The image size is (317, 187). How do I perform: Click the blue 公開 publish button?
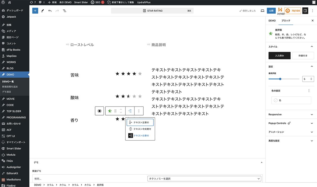pyautogui.click(x=271, y=11)
